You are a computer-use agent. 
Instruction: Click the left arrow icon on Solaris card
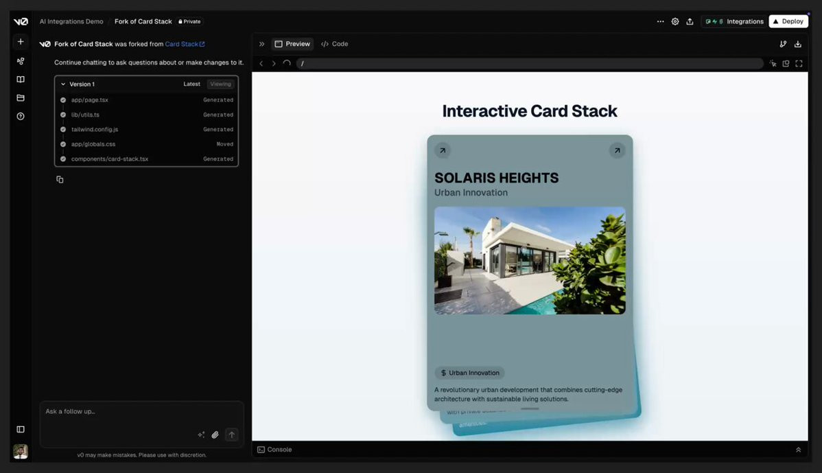pyautogui.click(x=443, y=150)
